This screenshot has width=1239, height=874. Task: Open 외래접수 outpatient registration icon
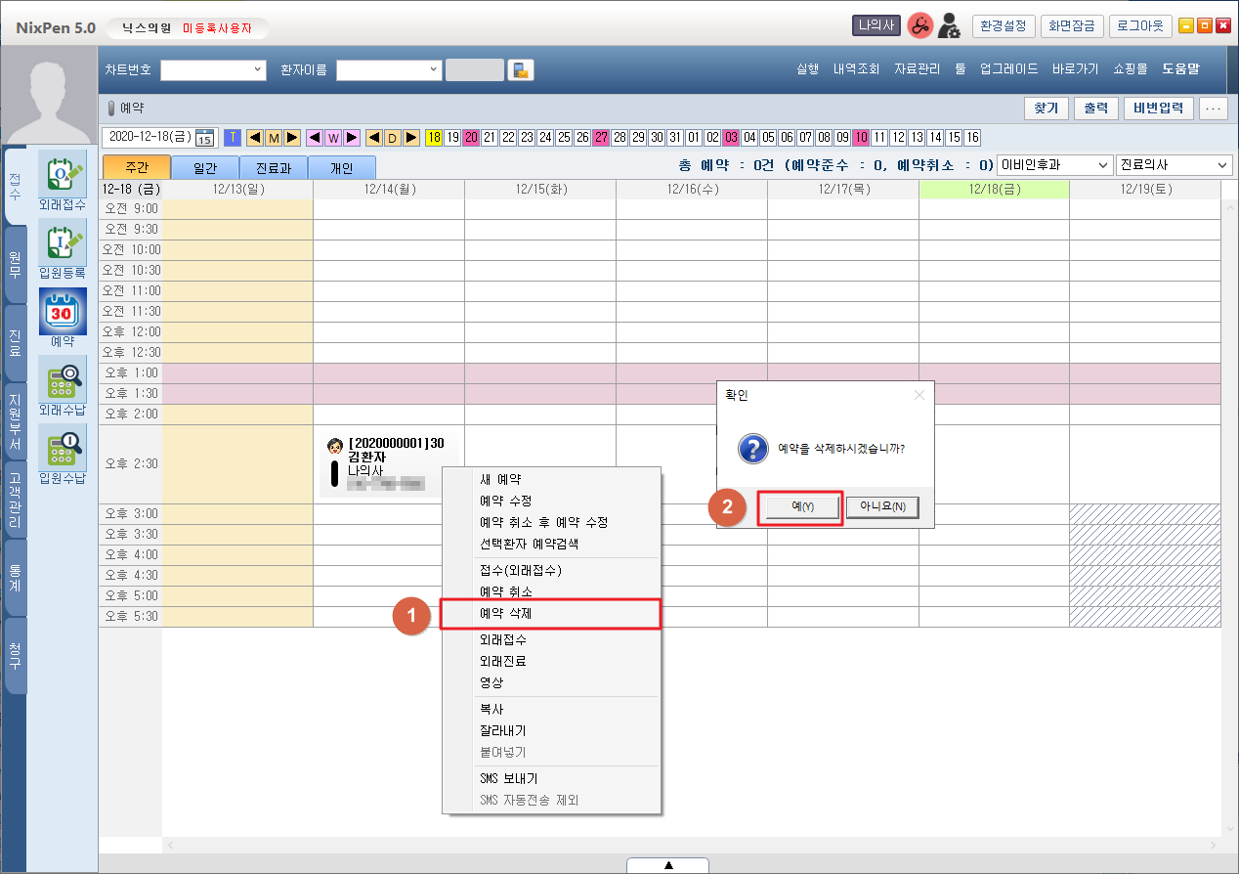[62, 174]
